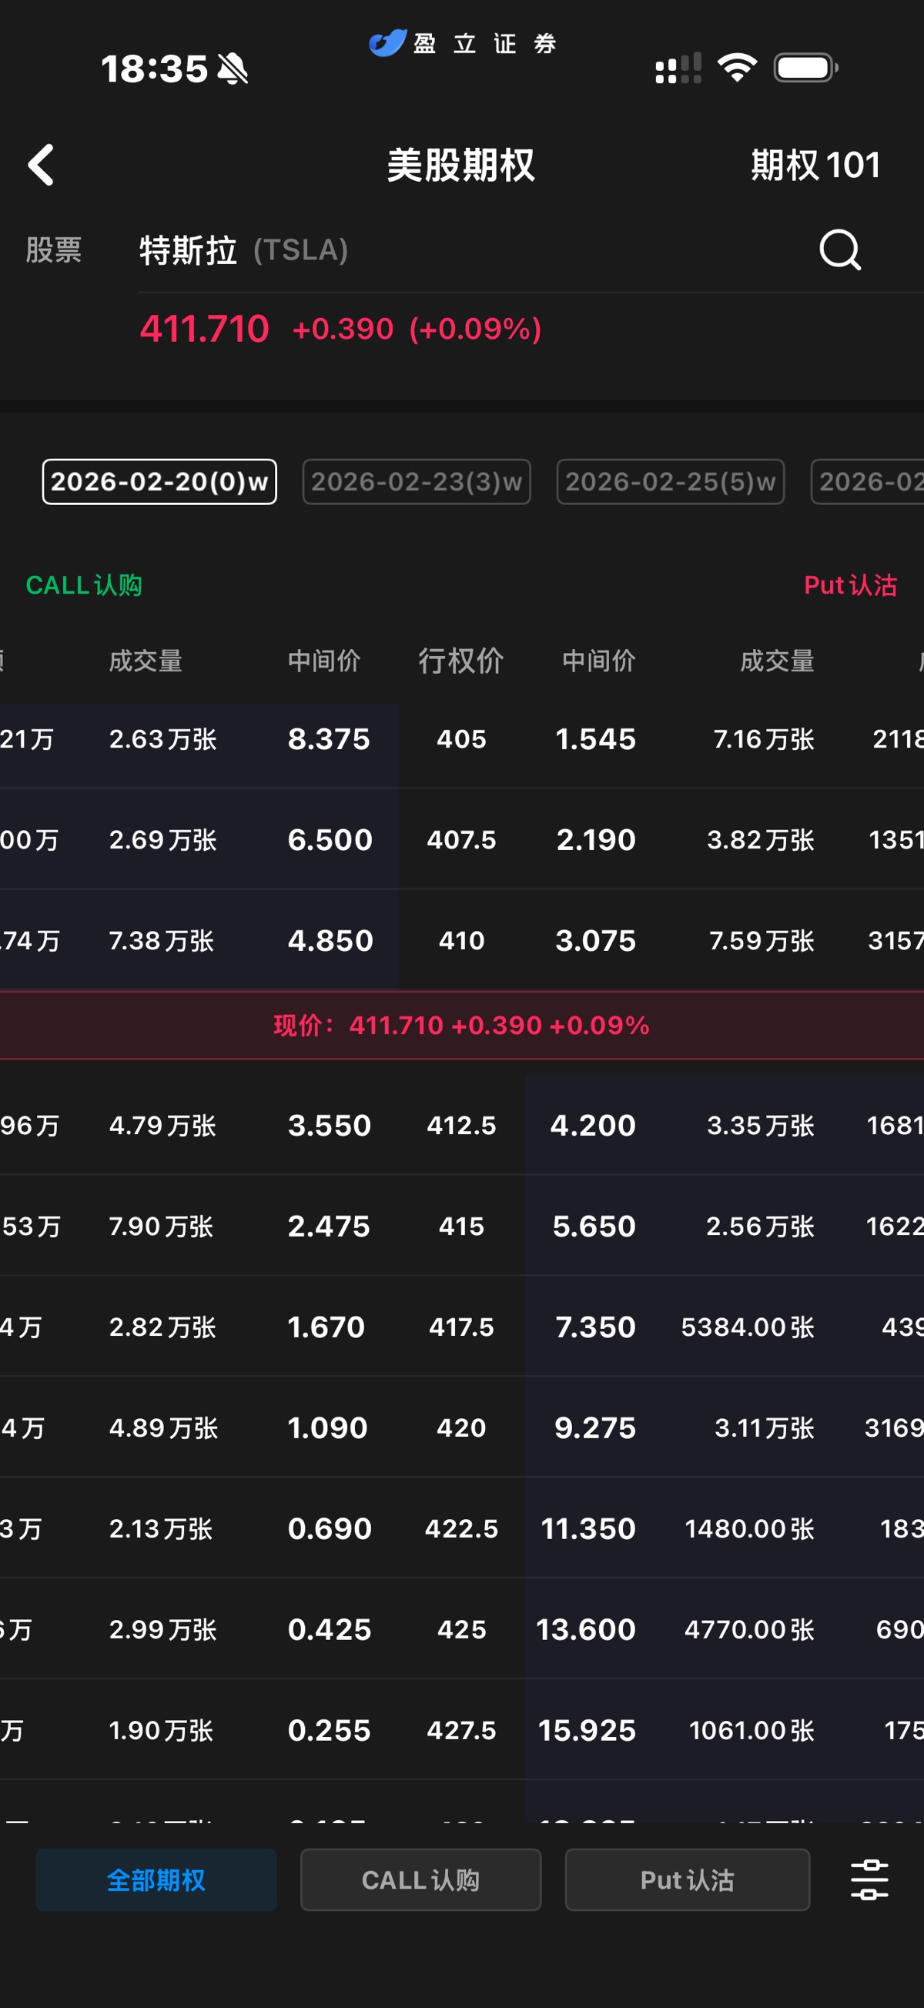Viewport: 924px width, 2008px height.
Task: Select the 410 strike price row
Action: (x=461, y=940)
